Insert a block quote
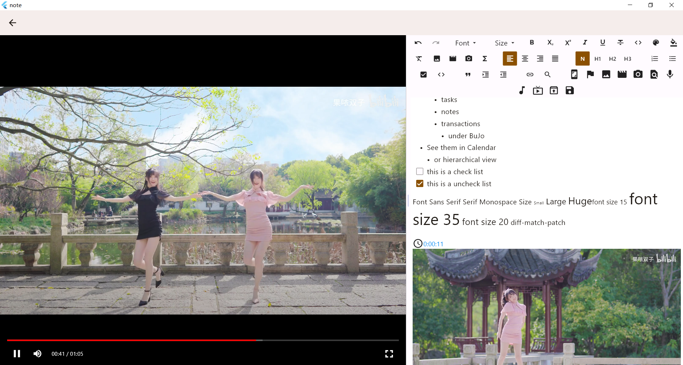The width and height of the screenshot is (683, 365). (x=468, y=75)
